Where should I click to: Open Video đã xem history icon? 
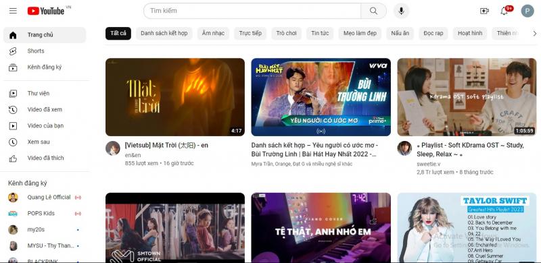click(13, 110)
